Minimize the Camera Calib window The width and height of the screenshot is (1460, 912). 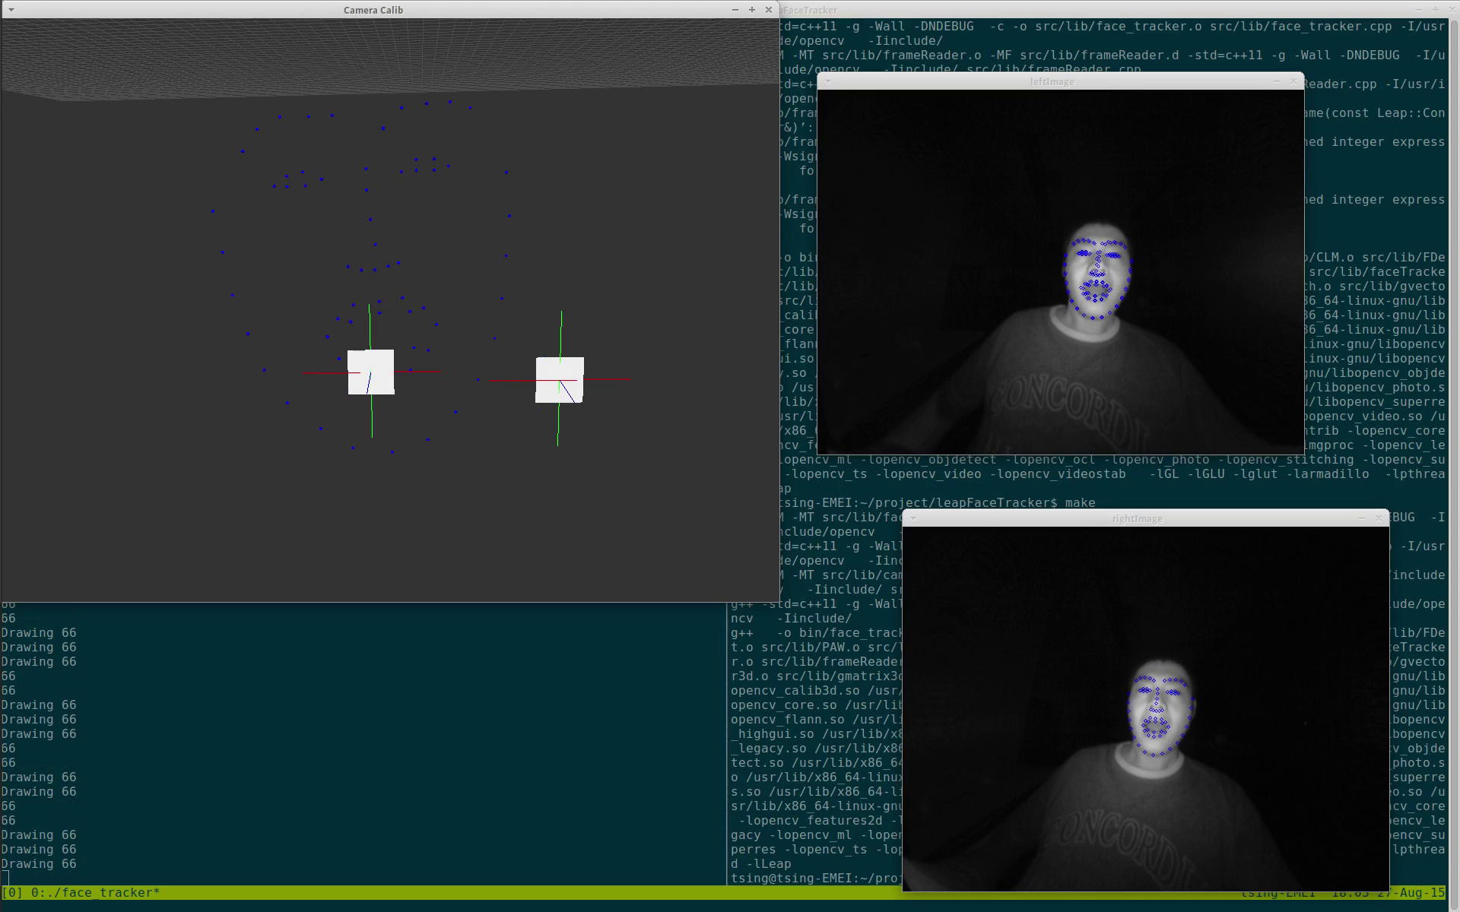(x=735, y=10)
